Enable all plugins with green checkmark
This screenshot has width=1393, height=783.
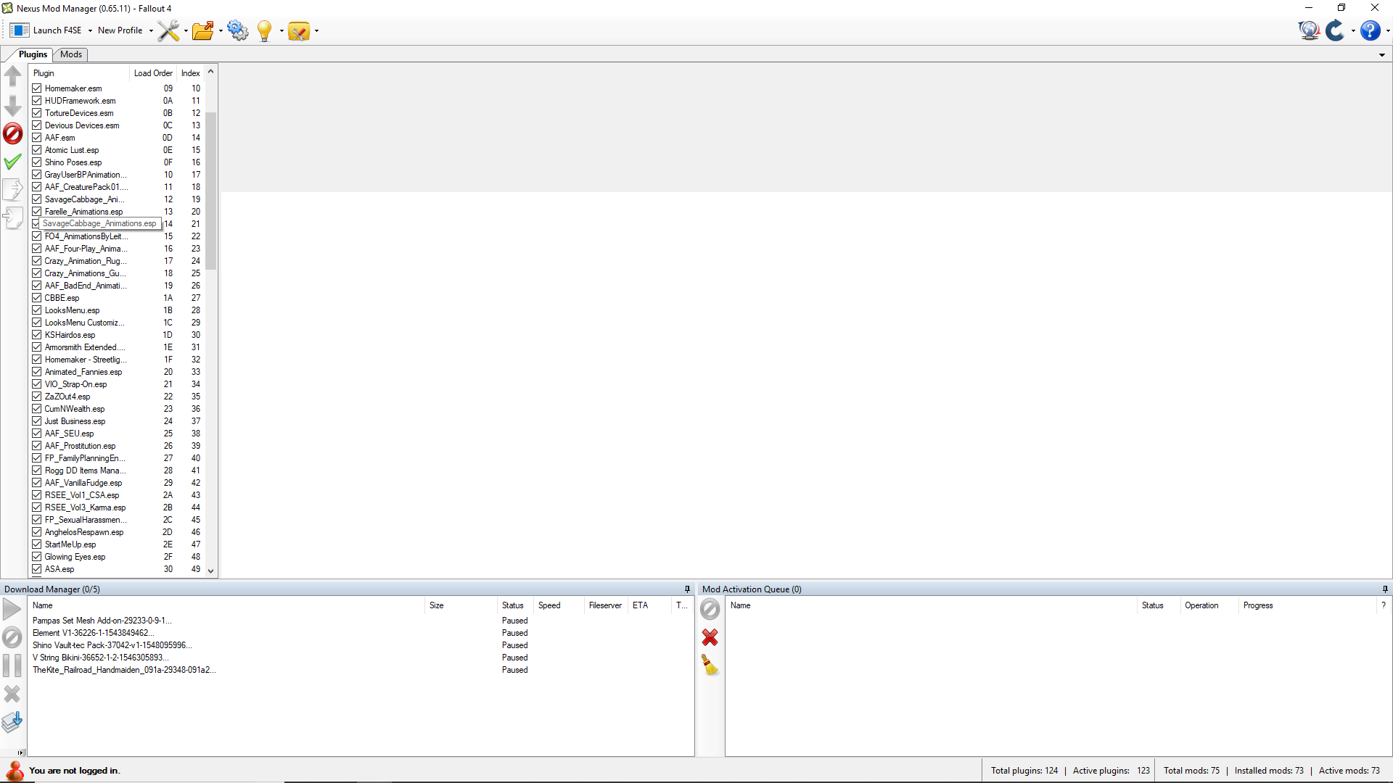click(13, 162)
